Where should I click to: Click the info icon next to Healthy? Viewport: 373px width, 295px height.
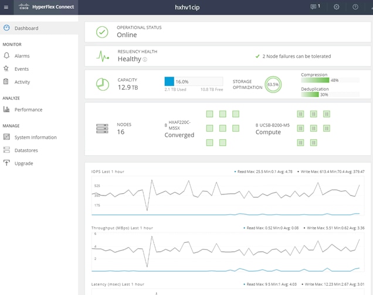pos(145,60)
